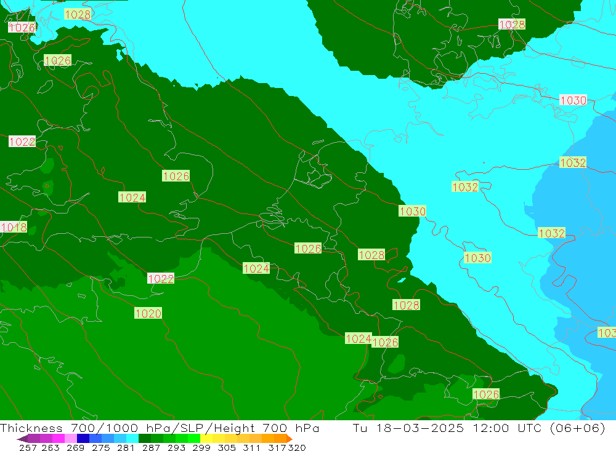Click the orange right arrow of the legend

(x=290, y=439)
